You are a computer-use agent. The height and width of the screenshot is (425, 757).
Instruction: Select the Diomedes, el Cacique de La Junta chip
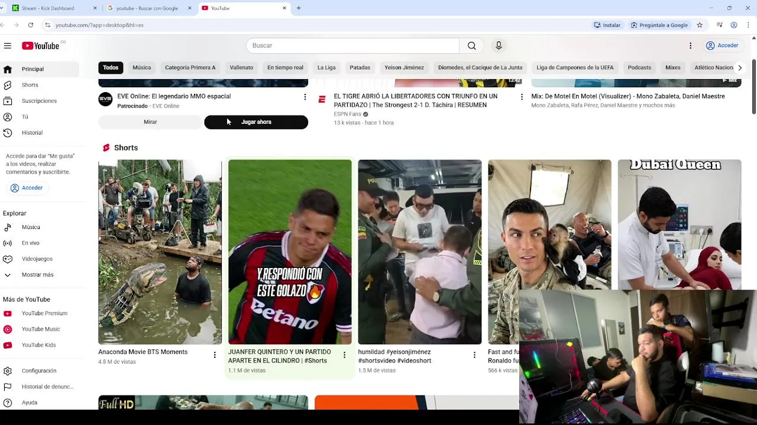[480, 68]
